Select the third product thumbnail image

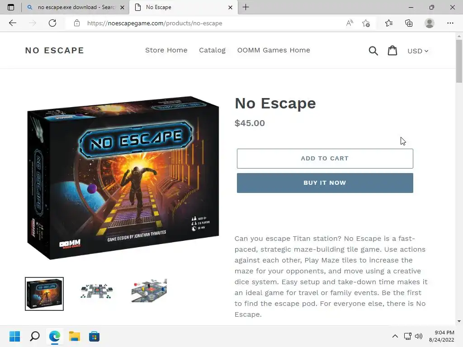tap(149, 291)
